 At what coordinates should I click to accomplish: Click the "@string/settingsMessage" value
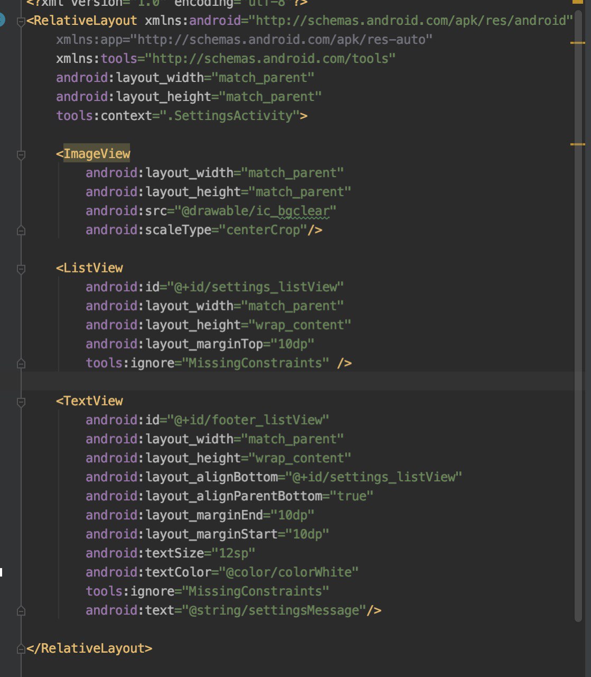[x=274, y=610]
